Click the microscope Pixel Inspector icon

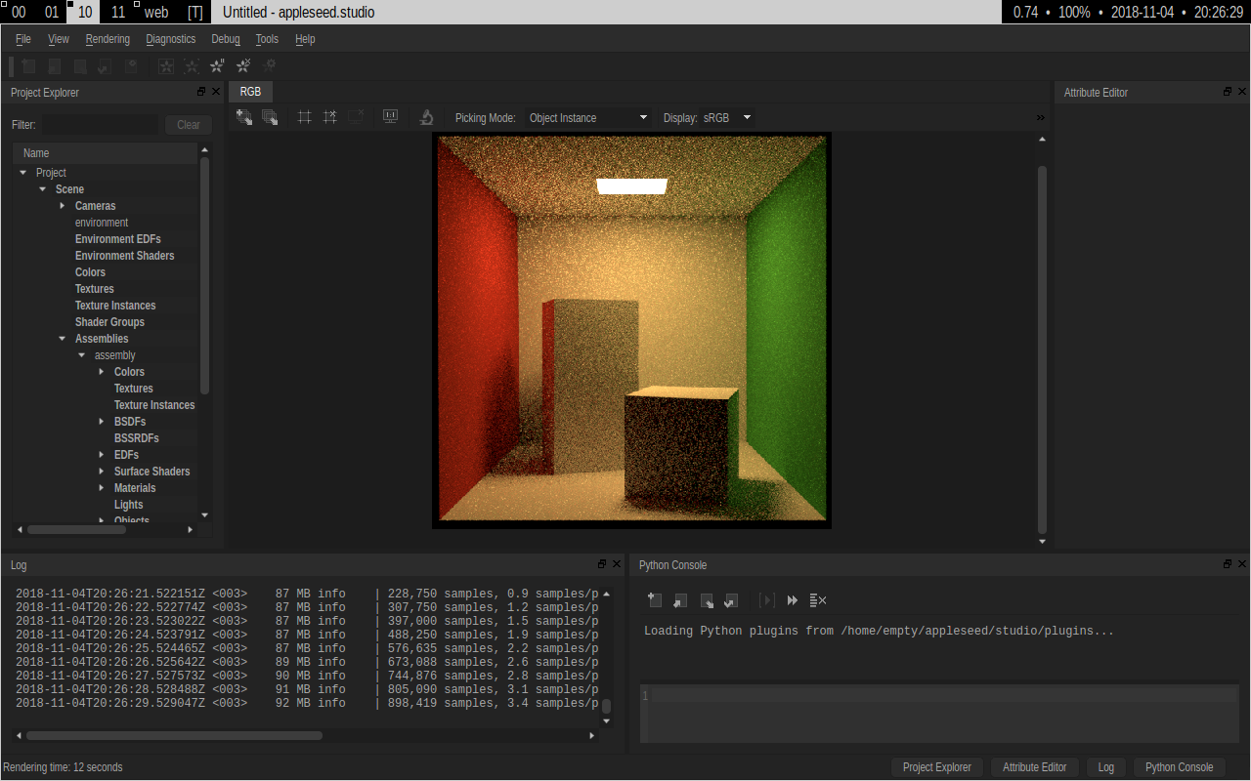tap(426, 117)
